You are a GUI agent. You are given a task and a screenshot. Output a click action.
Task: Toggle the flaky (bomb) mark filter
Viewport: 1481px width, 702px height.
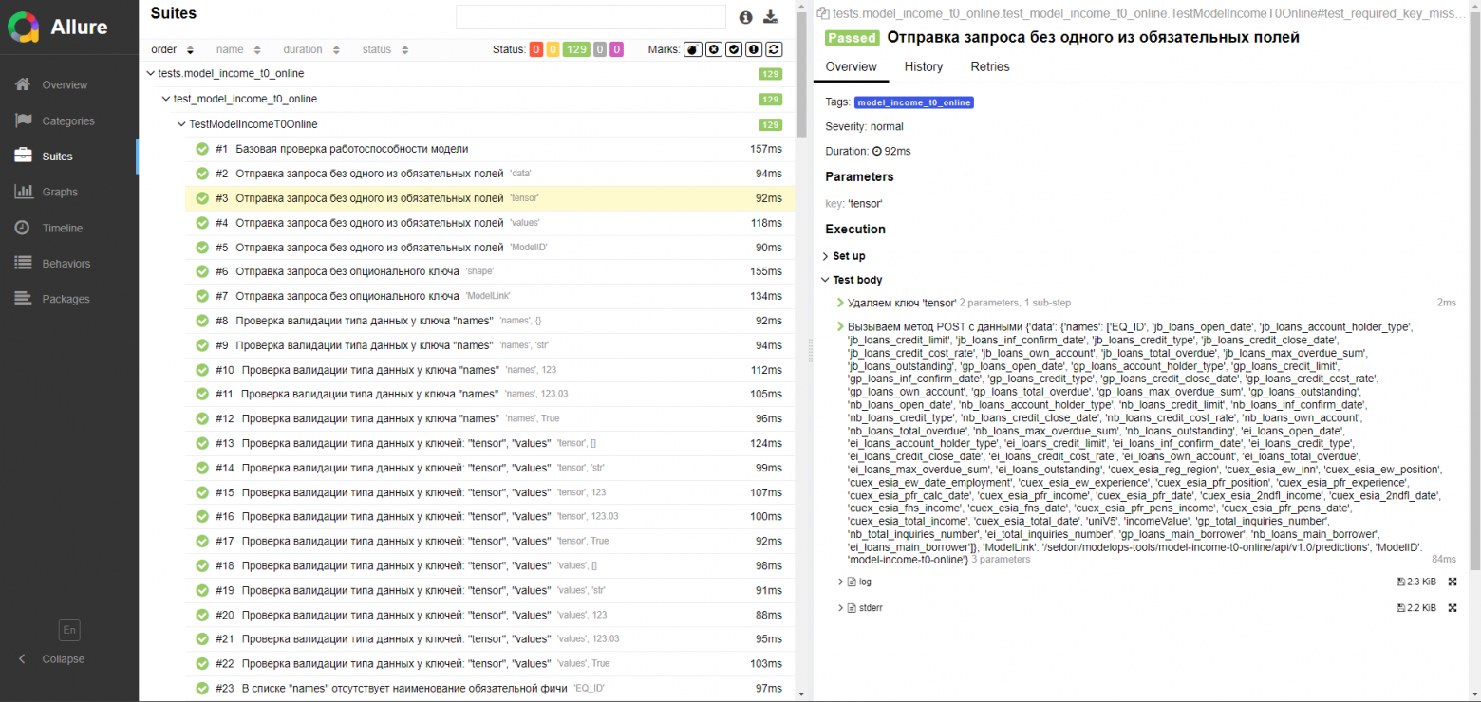point(692,49)
